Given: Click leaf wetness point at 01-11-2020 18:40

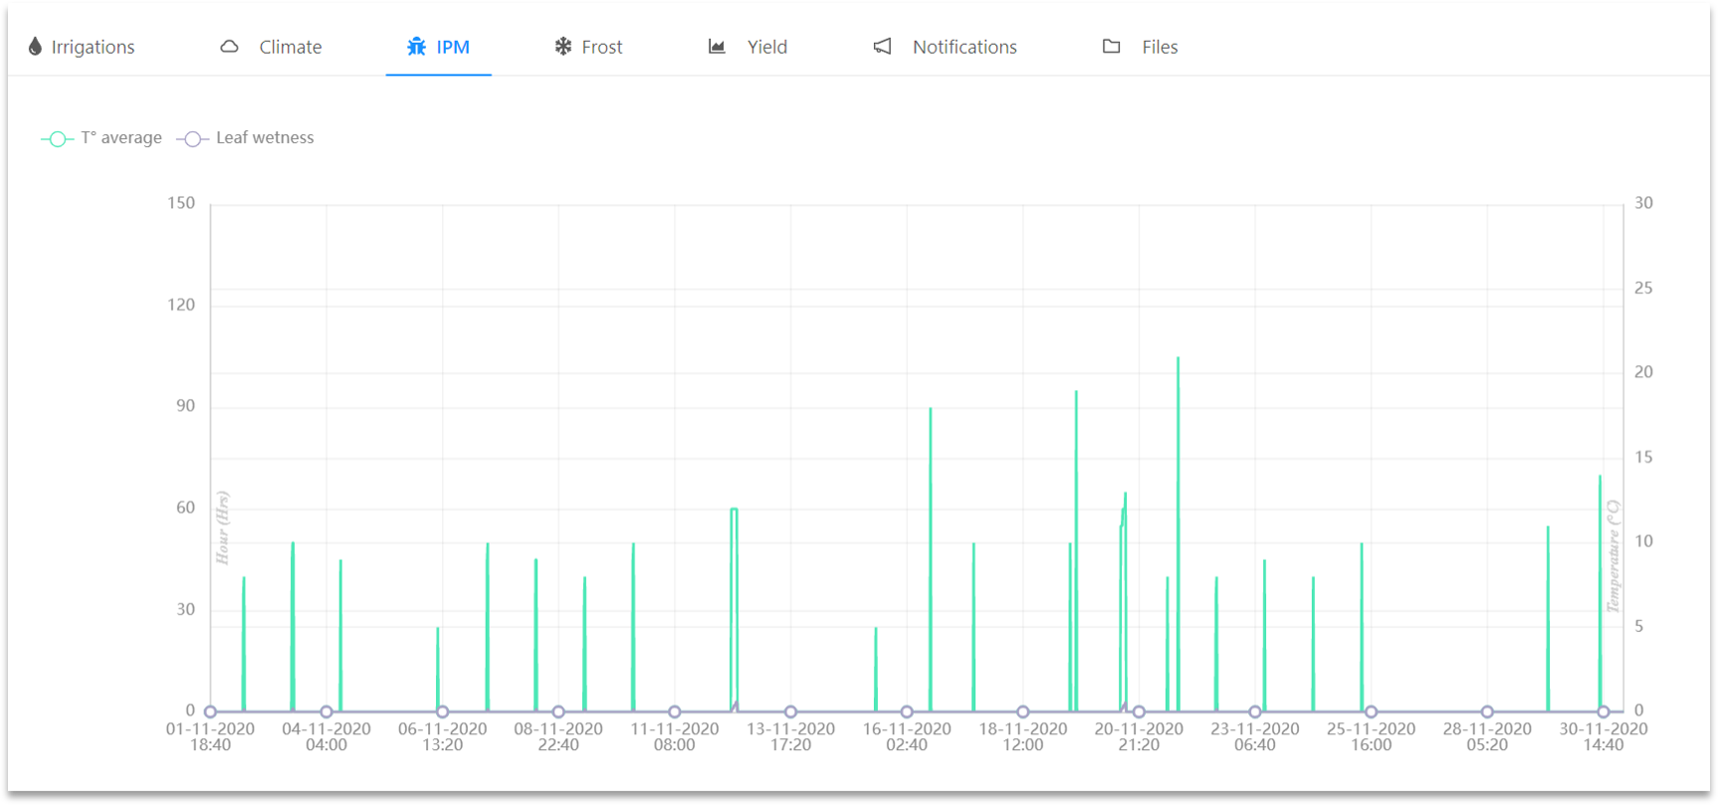Looking at the screenshot, I should click(210, 711).
